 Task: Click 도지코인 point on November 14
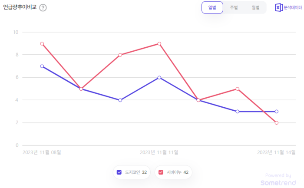tap(277, 112)
